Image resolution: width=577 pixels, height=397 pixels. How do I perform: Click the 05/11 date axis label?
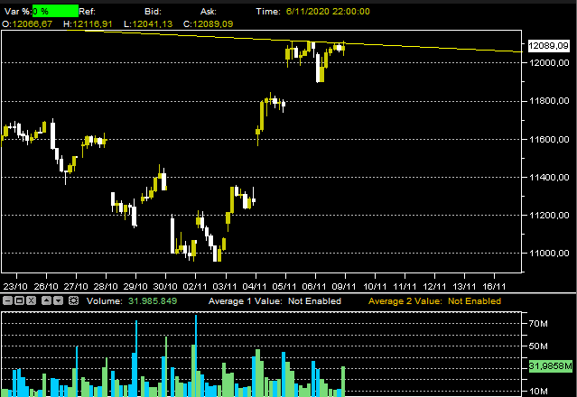pos(284,286)
